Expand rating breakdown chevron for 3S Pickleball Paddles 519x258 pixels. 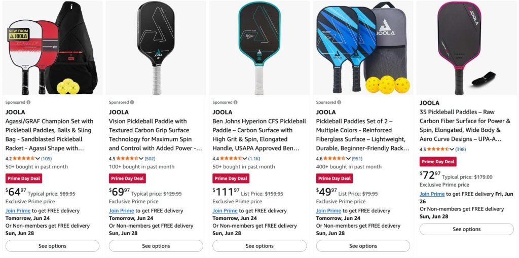point(452,150)
